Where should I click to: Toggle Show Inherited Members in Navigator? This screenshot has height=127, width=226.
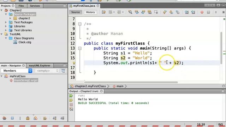coord(5,118)
